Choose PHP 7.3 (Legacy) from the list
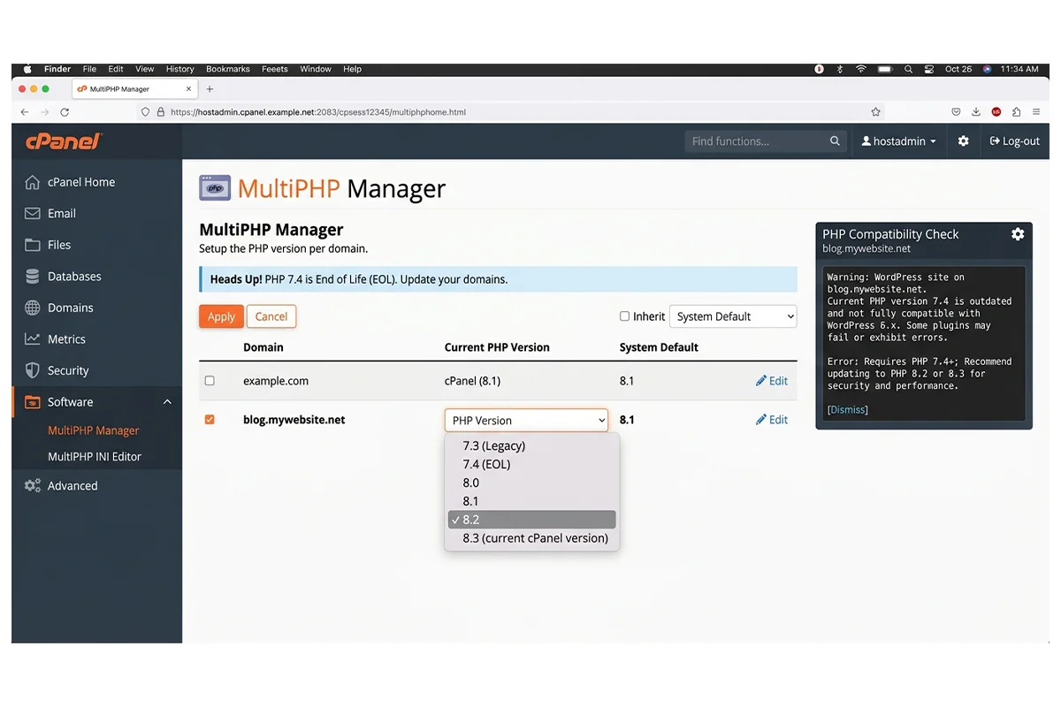The width and height of the screenshot is (1061, 707). coord(531,445)
